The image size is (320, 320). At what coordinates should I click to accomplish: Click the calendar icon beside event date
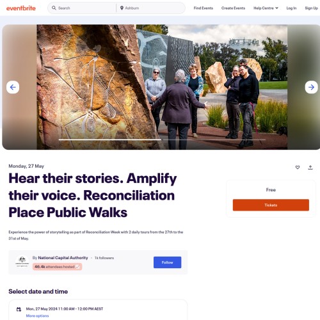[x=19, y=309]
